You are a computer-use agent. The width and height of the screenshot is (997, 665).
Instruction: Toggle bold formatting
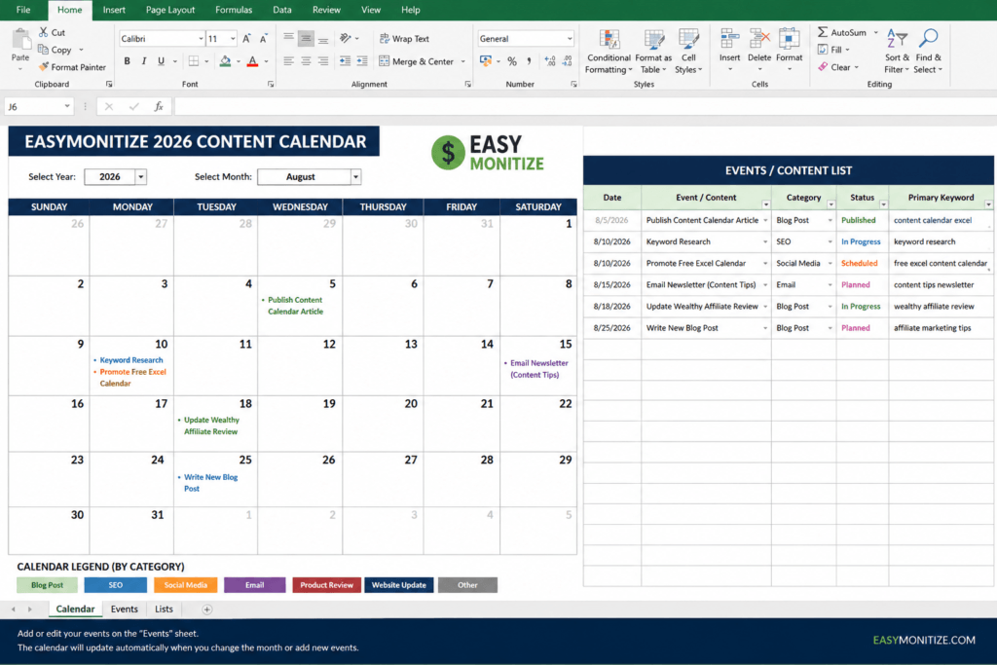click(x=128, y=61)
